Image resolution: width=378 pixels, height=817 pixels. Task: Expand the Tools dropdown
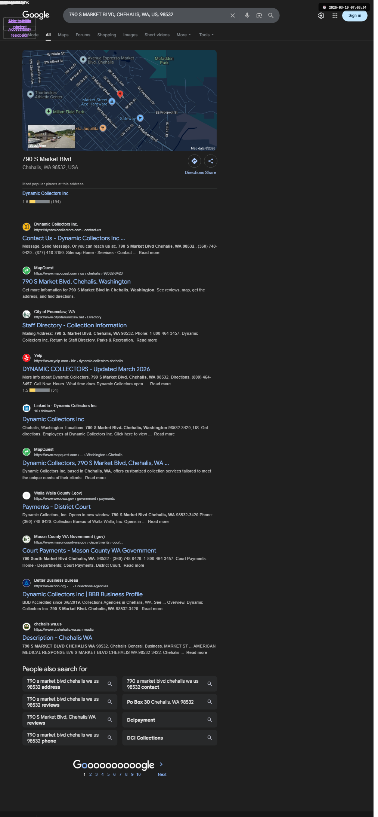(x=206, y=35)
